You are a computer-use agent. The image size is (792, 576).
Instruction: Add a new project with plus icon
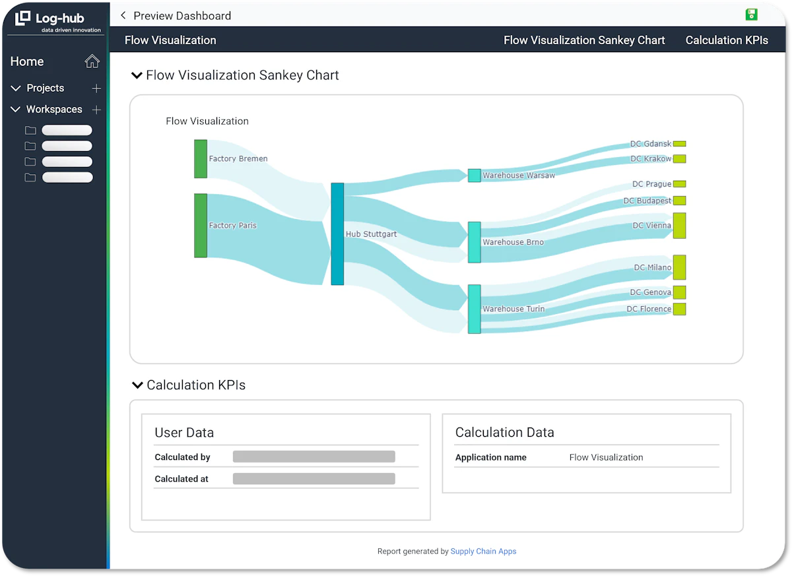(x=96, y=88)
